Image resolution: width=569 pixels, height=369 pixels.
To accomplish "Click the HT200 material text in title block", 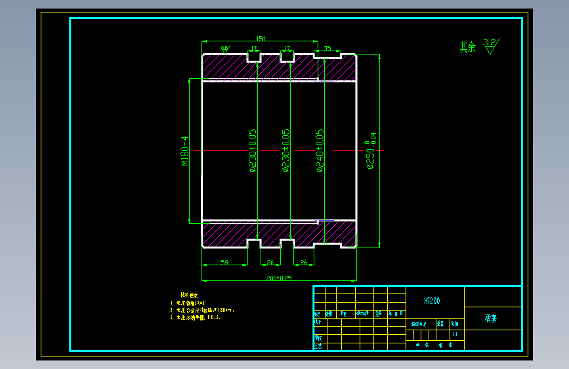I will pyautogui.click(x=432, y=301).
